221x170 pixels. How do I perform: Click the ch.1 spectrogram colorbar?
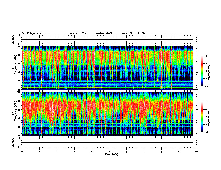pyautogui.click(x=202, y=71)
